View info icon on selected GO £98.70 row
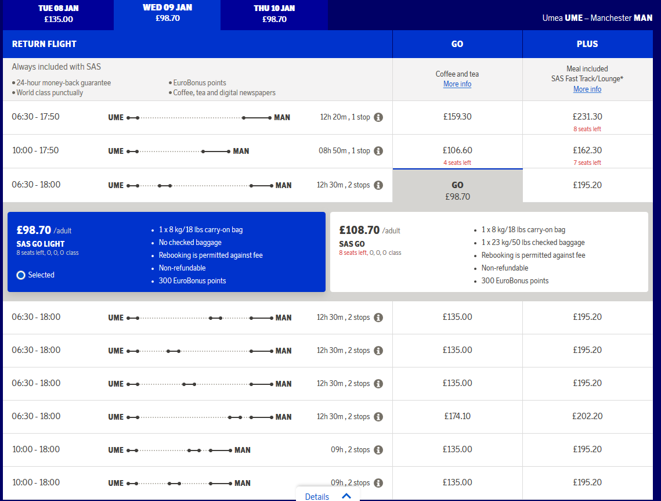This screenshot has width=661, height=501. point(378,185)
